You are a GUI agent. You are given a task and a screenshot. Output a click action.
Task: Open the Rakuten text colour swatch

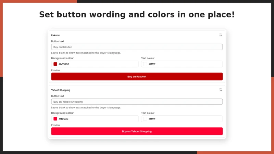click(x=145, y=64)
